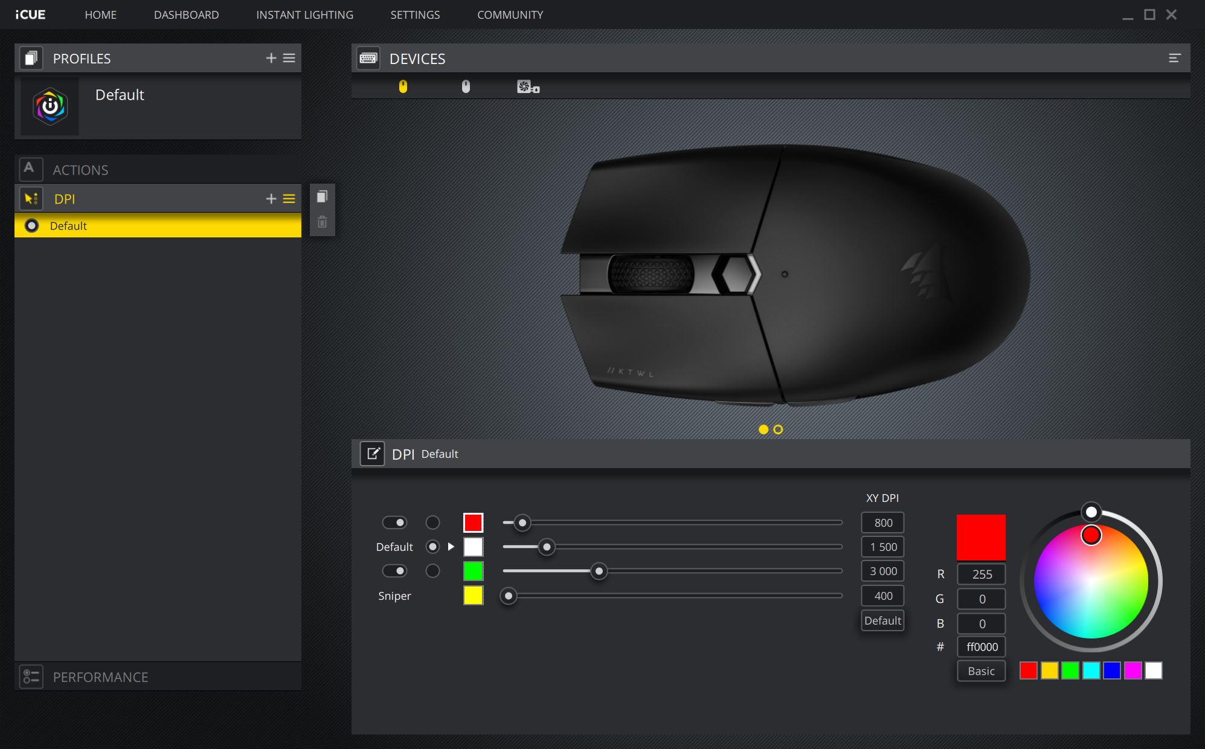The image size is (1205, 749).
Task: Show the first mouse view dot
Action: coord(763,429)
